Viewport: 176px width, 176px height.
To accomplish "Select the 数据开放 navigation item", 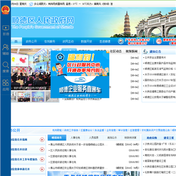I will [87, 42].
